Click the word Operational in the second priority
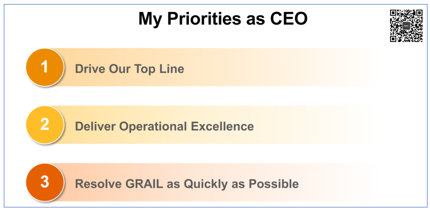The height and width of the screenshot is (211, 430). [x=153, y=126]
